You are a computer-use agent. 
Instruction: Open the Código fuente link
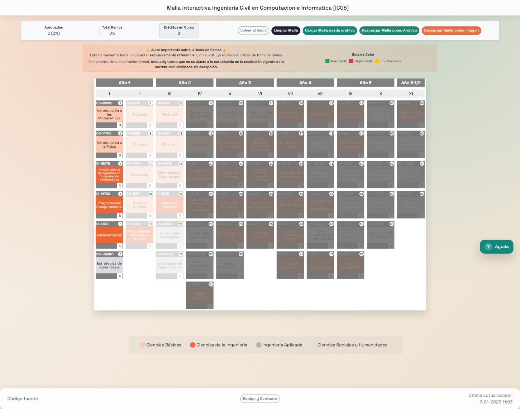(x=23, y=399)
